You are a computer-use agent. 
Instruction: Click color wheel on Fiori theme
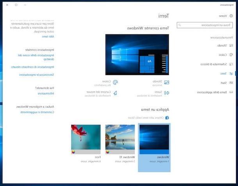coord(73,152)
